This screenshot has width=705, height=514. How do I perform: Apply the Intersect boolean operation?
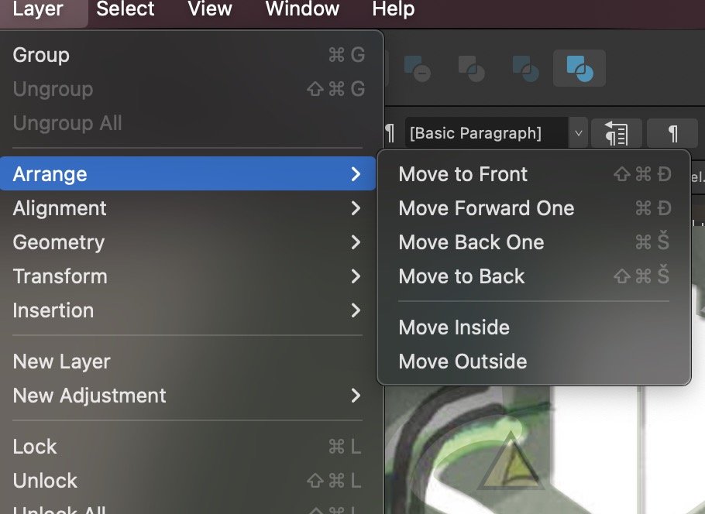pos(469,69)
